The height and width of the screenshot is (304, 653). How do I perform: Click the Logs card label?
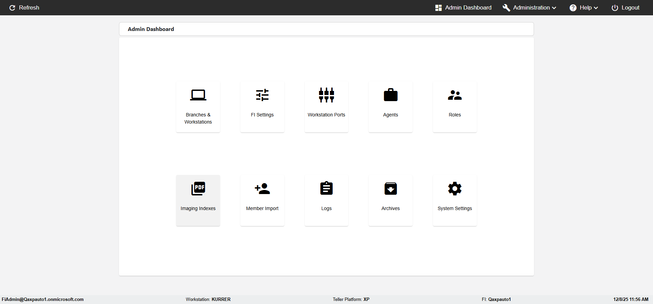pyautogui.click(x=326, y=208)
